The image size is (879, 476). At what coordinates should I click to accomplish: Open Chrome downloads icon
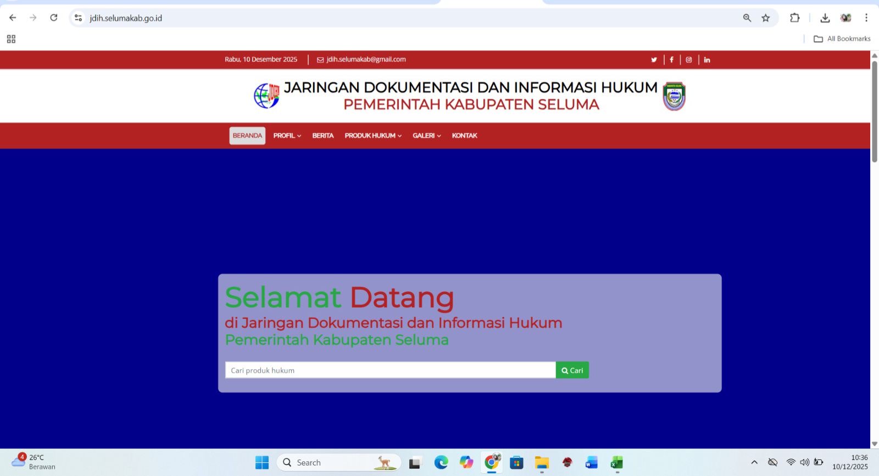(825, 18)
